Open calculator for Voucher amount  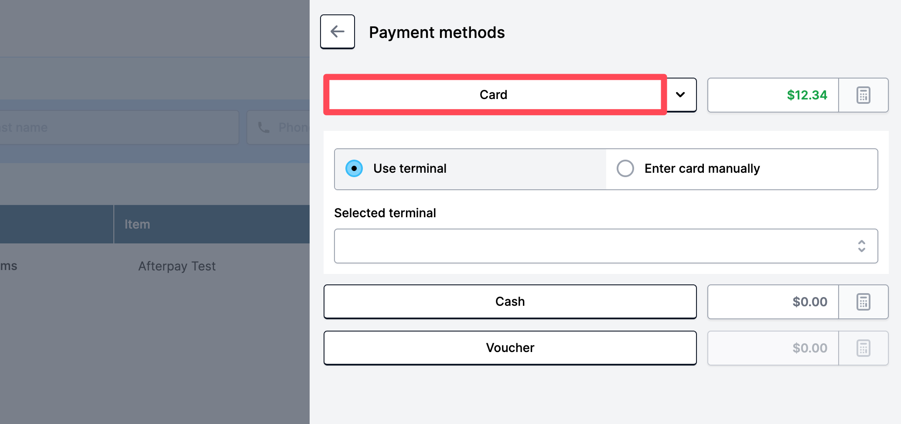[863, 348]
